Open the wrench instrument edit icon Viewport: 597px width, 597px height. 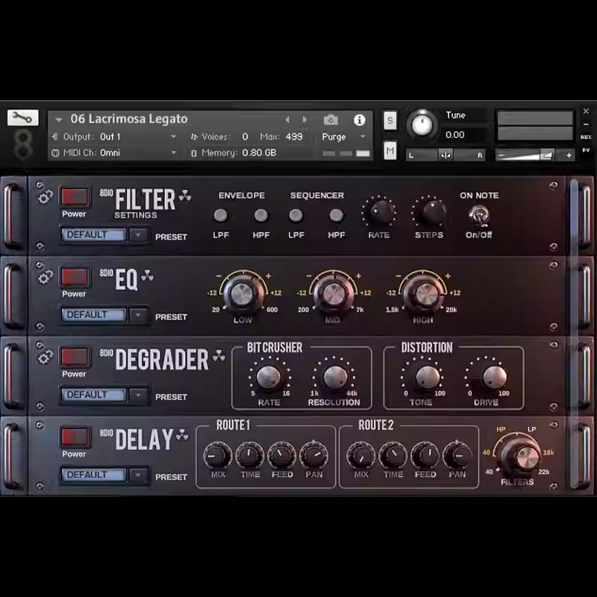[23, 118]
